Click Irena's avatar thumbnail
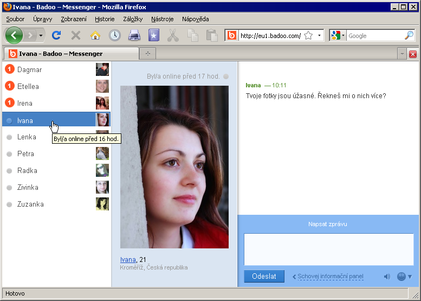This screenshot has height=301, width=421. [x=102, y=103]
